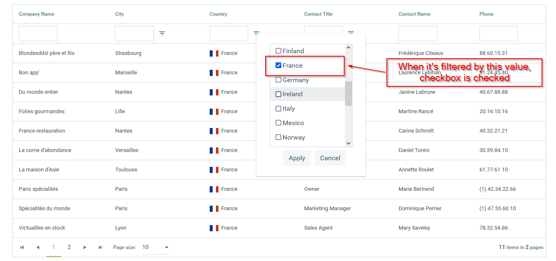The height and width of the screenshot is (261, 556).
Task: Jump to the last page
Action: [101, 247]
